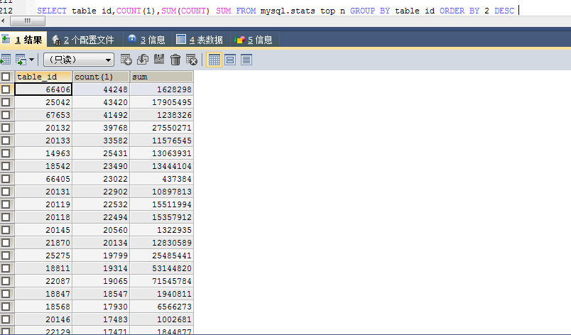Image resolution: width=571 pixels, height=335 pixels.
Task: Check the row checkbox for table_id 20132
Action: point(6,128)
